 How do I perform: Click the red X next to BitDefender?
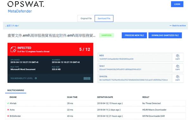pos(8,116)
